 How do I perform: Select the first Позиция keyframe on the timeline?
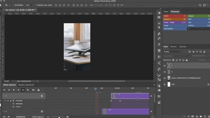click(x=111, y=101)
